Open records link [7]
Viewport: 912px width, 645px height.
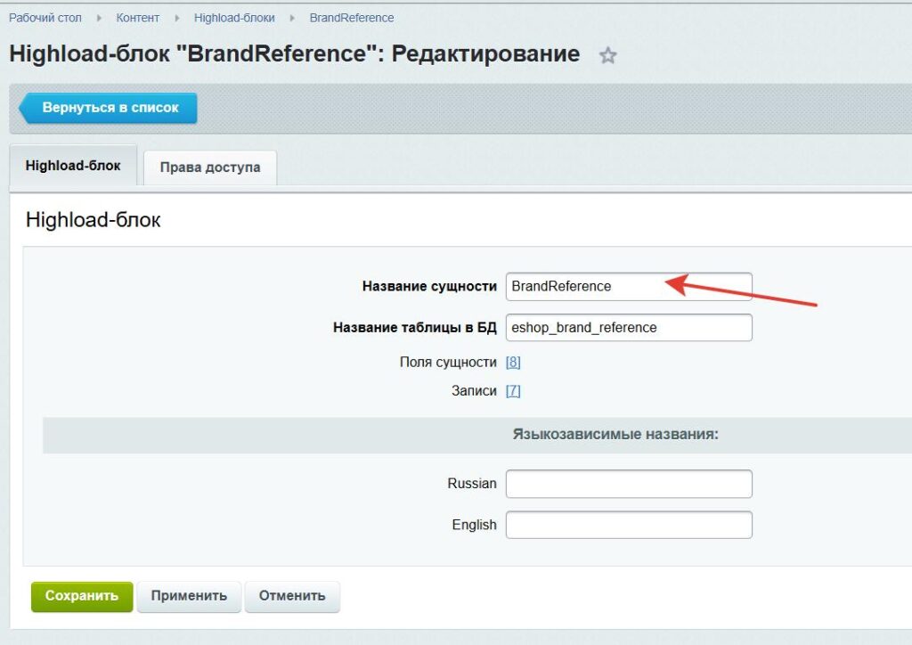click(x=513, y=391)
